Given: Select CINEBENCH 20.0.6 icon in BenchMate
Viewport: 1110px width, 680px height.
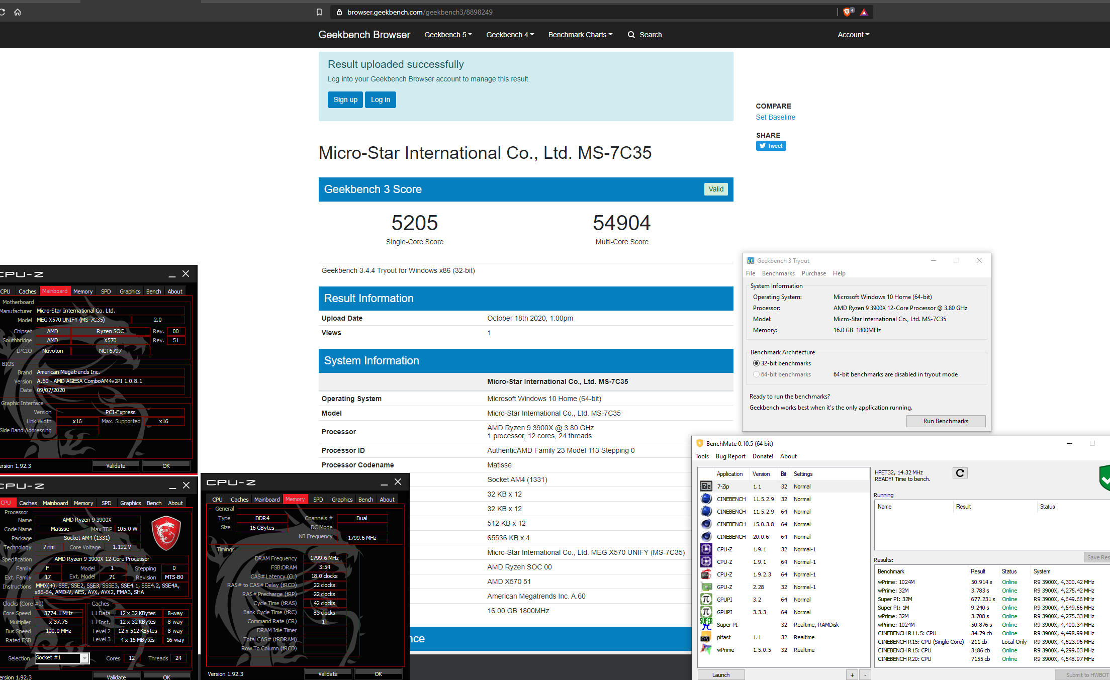Looking at the screenshot, I should (x=706, y=537).
